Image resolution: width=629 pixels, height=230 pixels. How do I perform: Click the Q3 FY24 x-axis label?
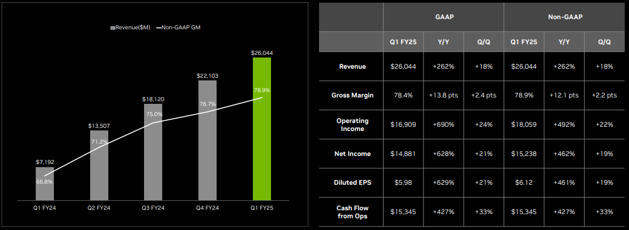(x=153, y=208)
